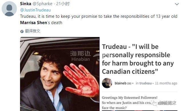Open the 翻译推文 translate tweet link

point(33,31)
